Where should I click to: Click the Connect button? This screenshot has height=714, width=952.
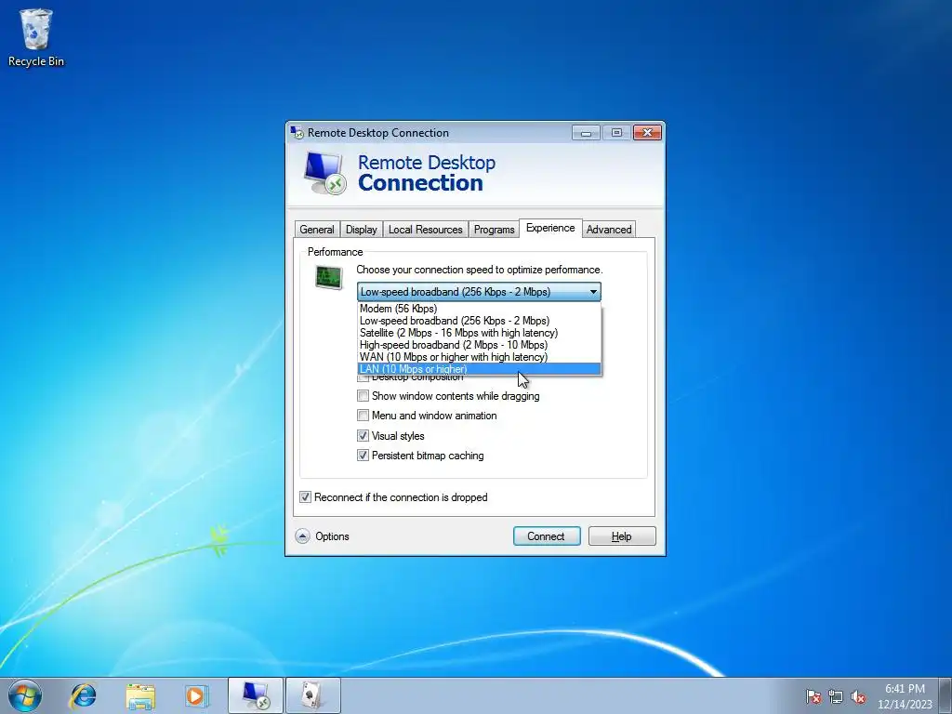[547, 536]
